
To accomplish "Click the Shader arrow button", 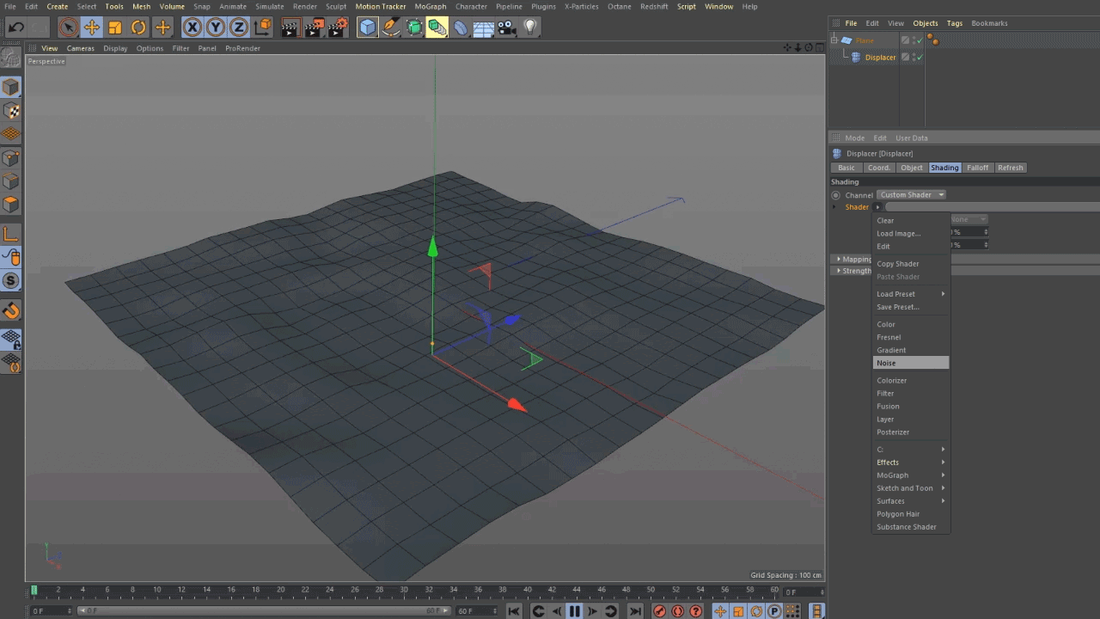I will coord(877,207).
